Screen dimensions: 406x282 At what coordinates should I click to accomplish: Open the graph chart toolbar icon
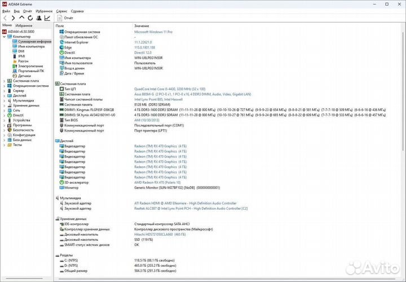[47, 18]
